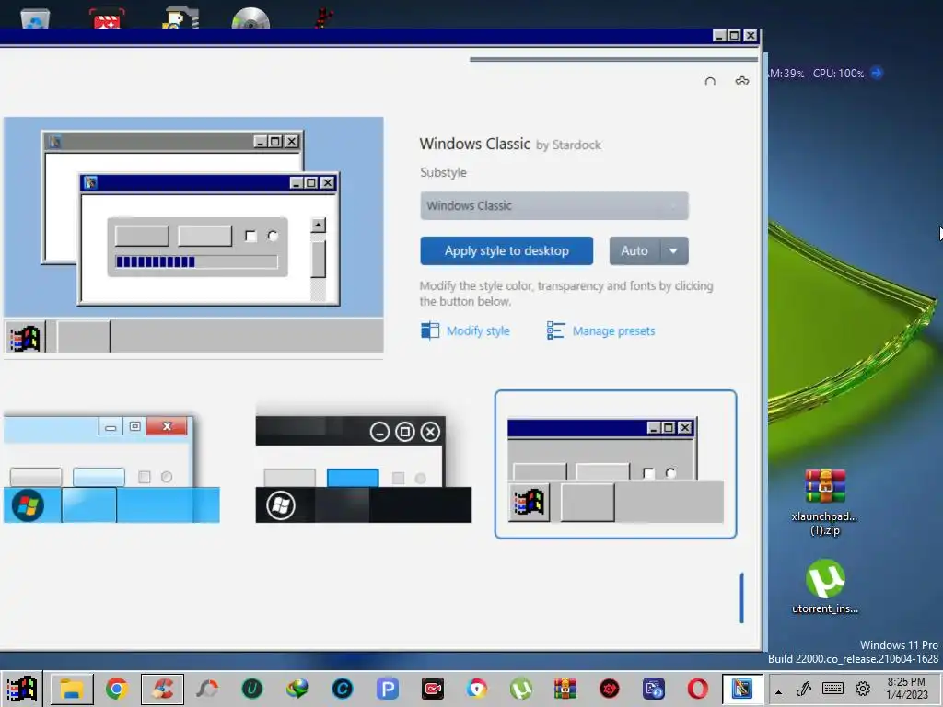This screenshot has width=943, height=707.
Task: Open the Modify style link
Action: point(478,330)
